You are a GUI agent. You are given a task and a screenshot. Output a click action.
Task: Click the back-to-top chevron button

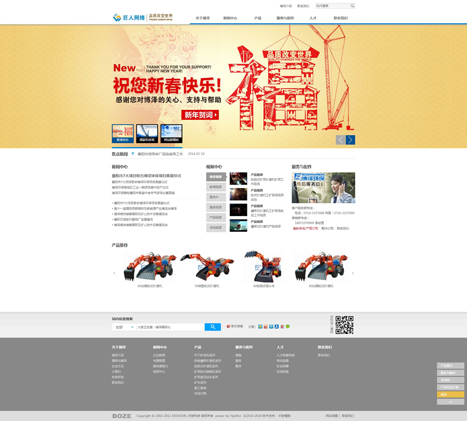click(451, 402)
